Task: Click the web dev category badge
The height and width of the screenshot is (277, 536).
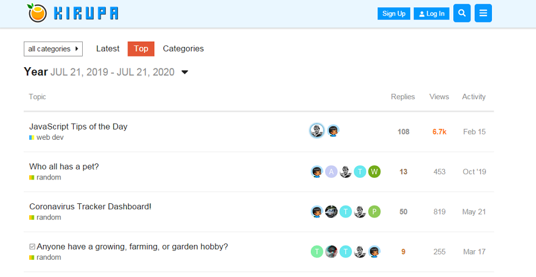Action: [x=46, y=137]
